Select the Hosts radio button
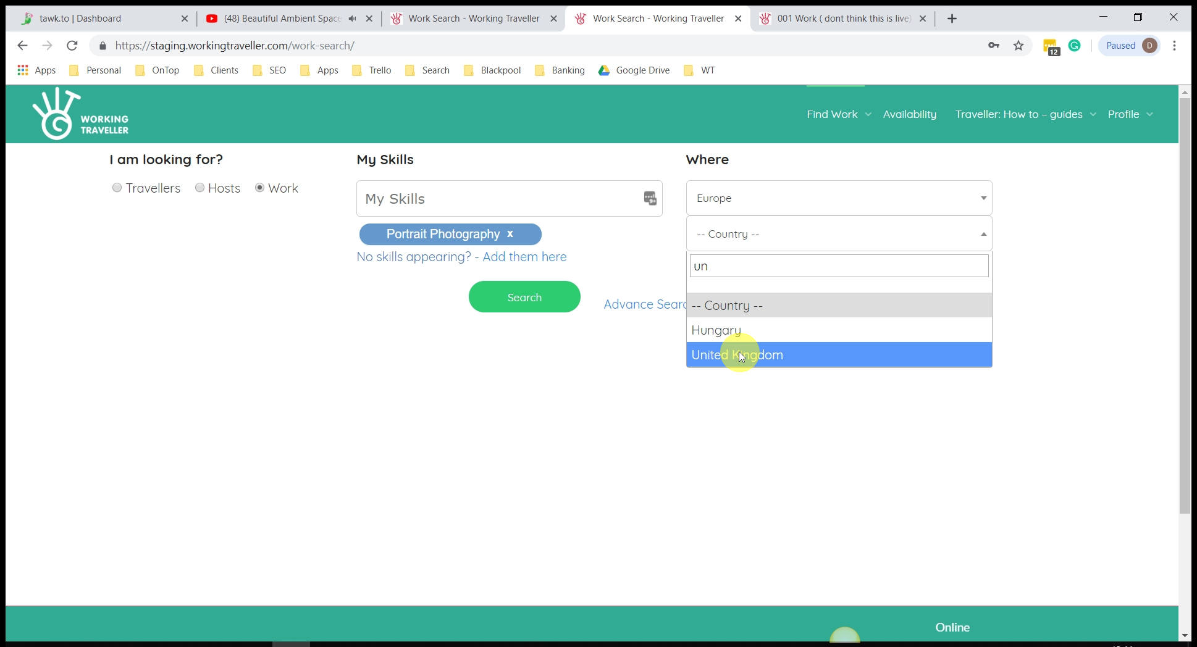Viewport: 1197px width, 647px height. click(x=199, y=188)
